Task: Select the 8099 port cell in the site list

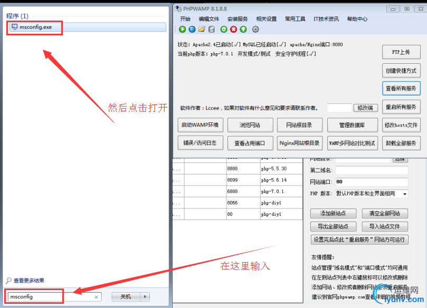Action: click(x=243, y=180)
